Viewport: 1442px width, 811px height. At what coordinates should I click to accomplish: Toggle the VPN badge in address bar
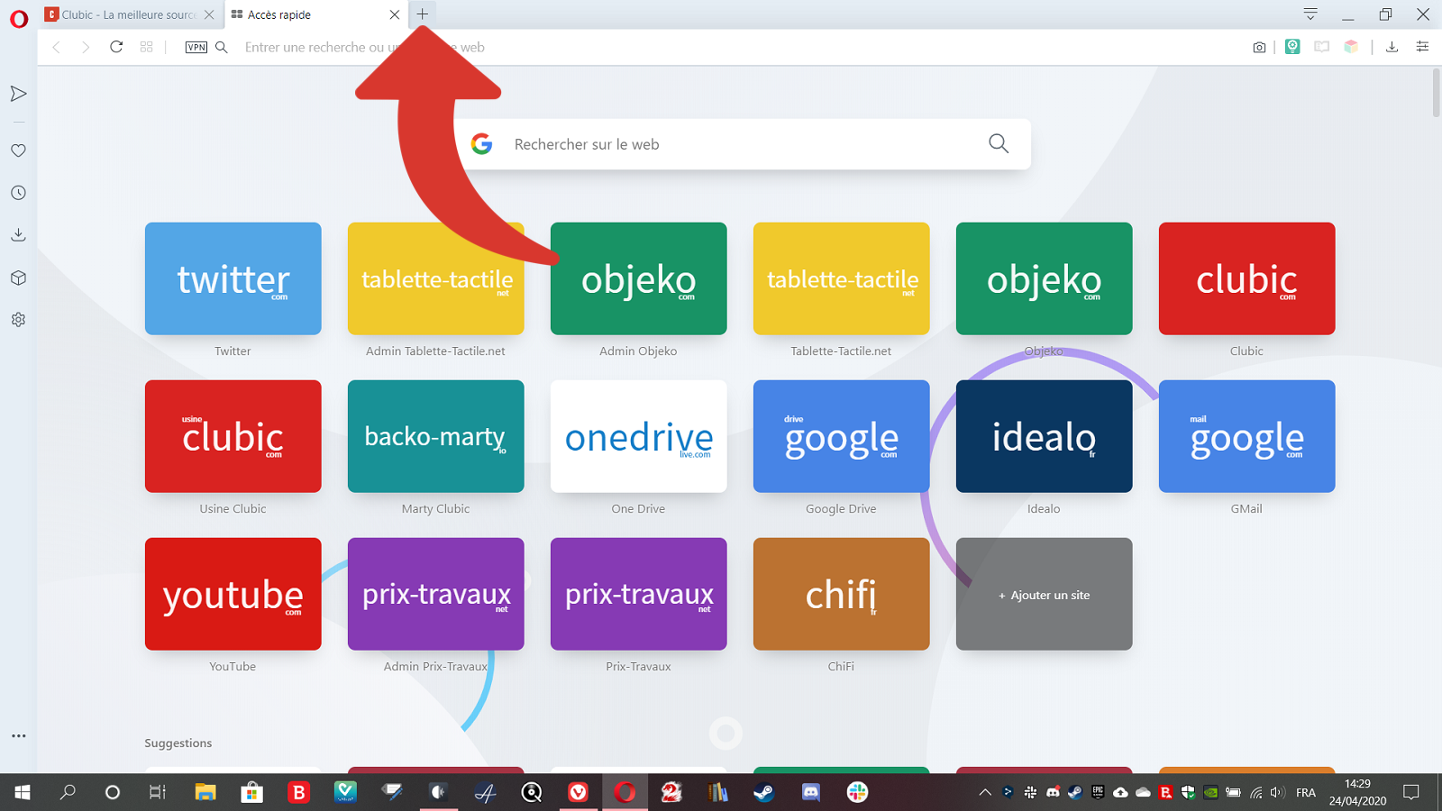click(x=196, y=47)
